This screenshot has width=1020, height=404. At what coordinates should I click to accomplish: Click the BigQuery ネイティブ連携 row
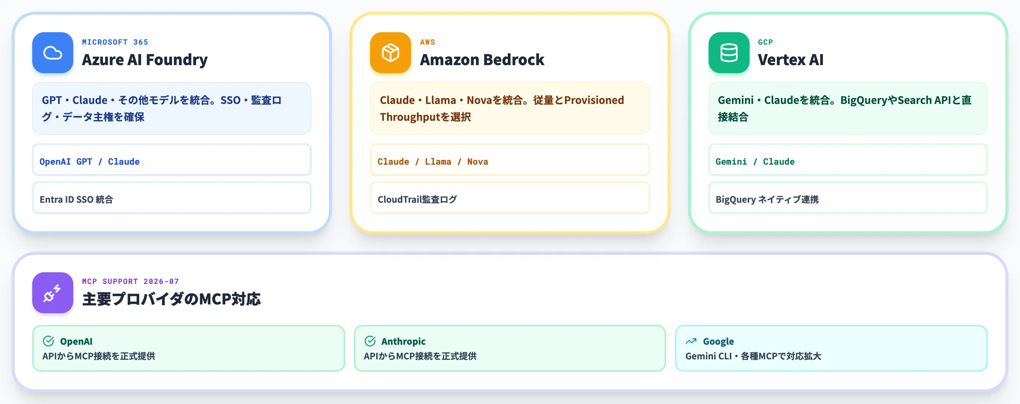point(848,198)
